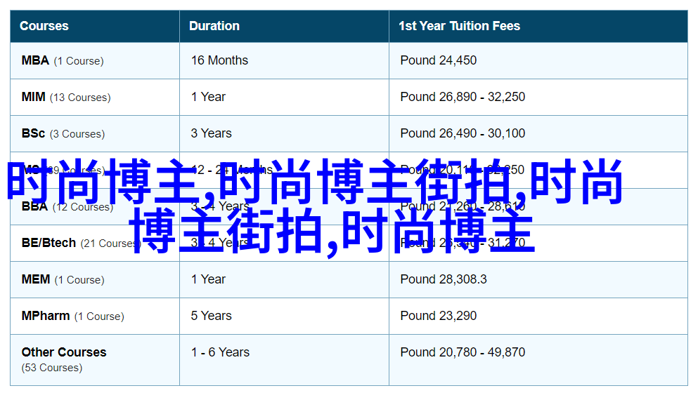Open the MBA course link
This screenshot has width=698, height=400.
click(x=35, y=60)
